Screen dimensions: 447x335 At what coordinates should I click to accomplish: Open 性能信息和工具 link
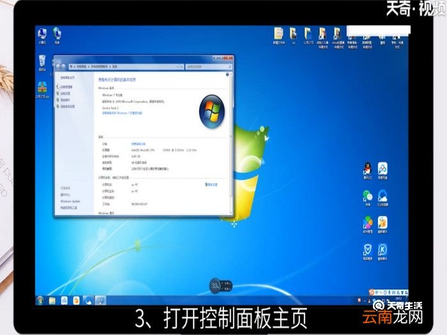tap(69, 208)
